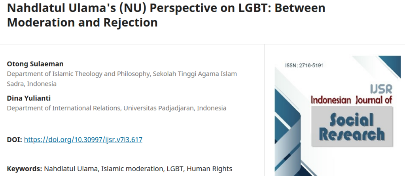Click the ISSN number on the cover
The height and width of the screenshot is (176, 405).
tap(304, 65)
